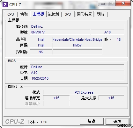Open the 記憶體 tab

point(54,14)
